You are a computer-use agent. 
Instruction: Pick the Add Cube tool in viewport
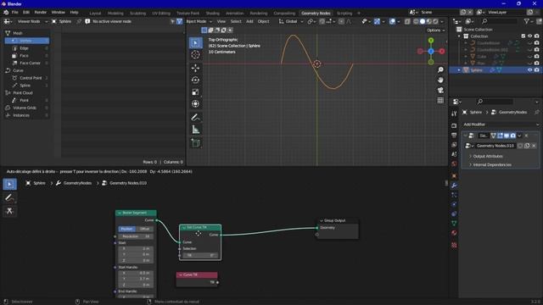tap(196, 143)
